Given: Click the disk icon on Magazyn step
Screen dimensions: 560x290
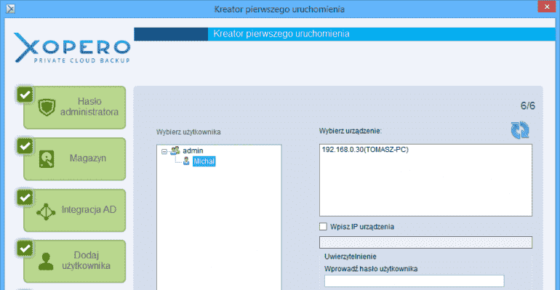Looking at the screenshot, I should tap(47, 158).
